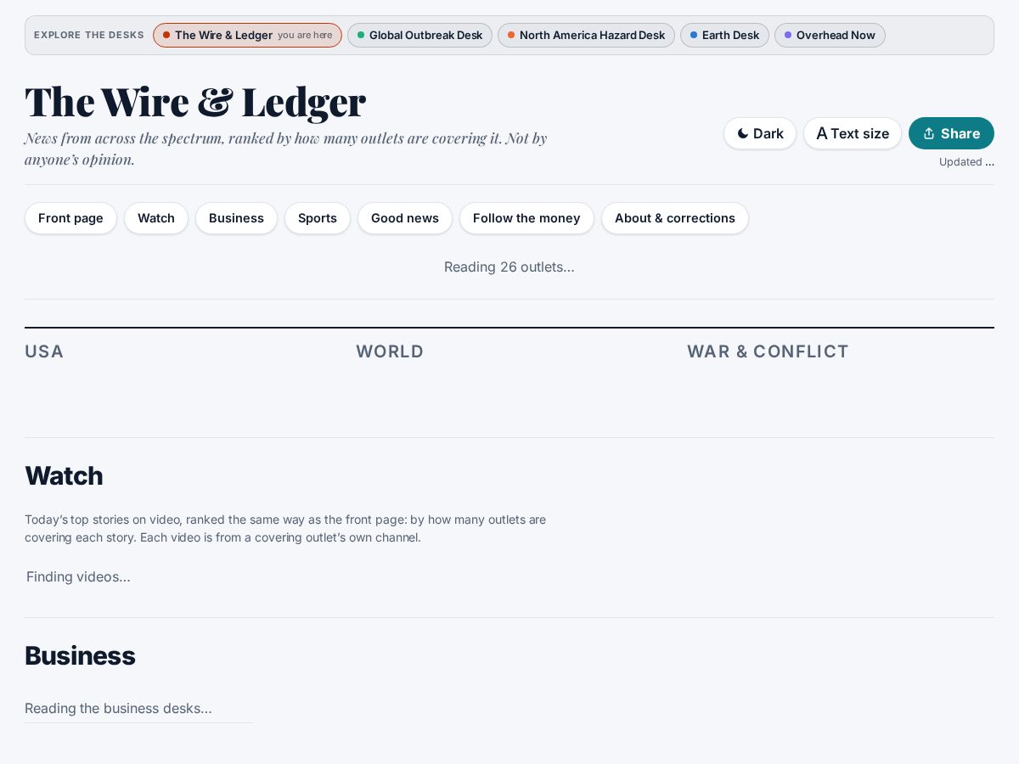The image size is (1019, 764).
Task: Click the WAR & CONFLICT column heading
Action: click(x=768, y=351)
